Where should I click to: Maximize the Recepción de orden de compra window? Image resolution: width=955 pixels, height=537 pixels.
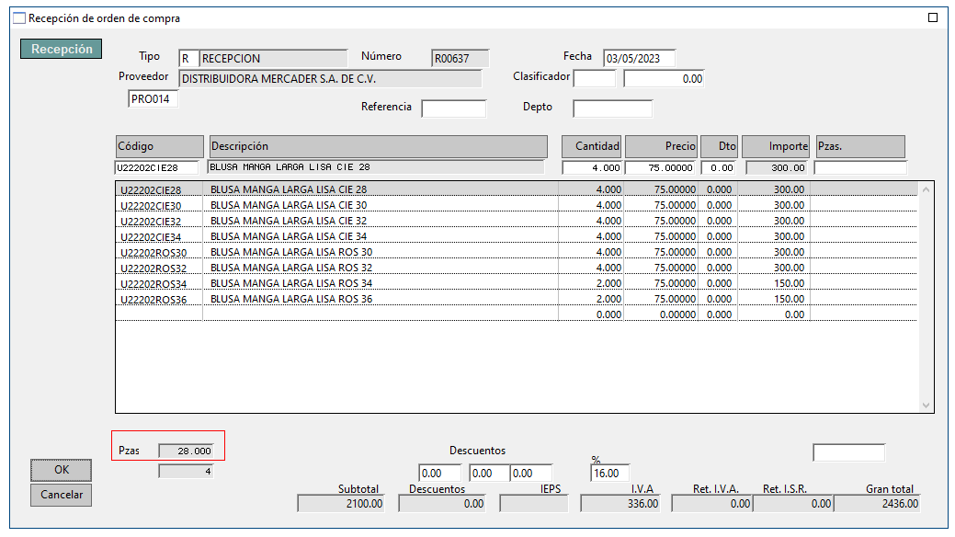click(932, 17)
